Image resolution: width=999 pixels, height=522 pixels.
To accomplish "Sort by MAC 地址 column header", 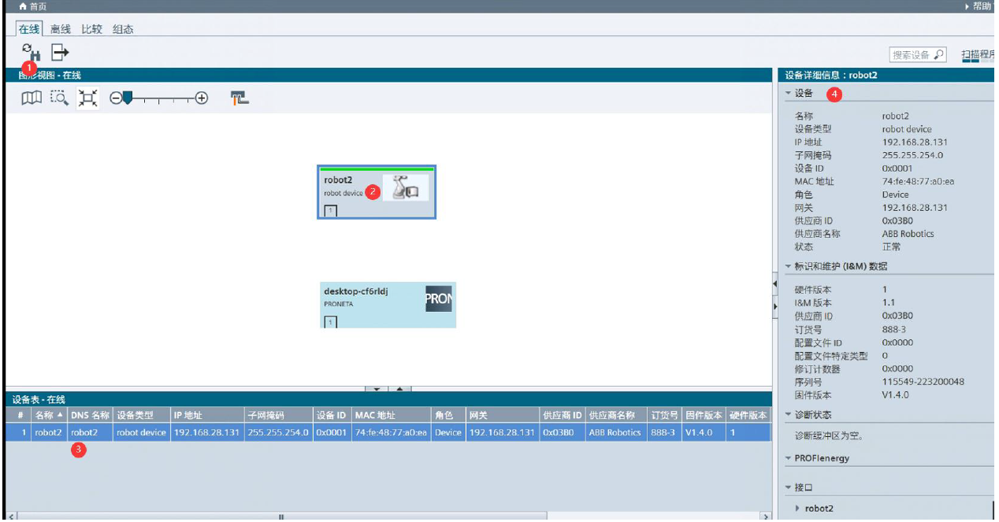I will pyautogui.click(x=391, y=415).
